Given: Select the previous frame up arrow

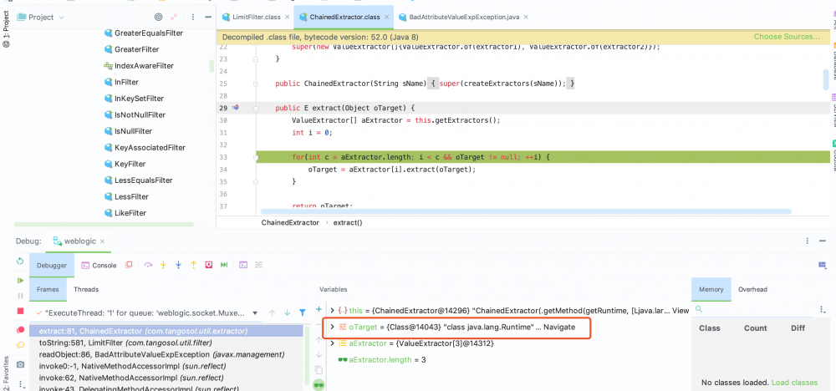Looking at the screenshot, I should tap(272, 312).
